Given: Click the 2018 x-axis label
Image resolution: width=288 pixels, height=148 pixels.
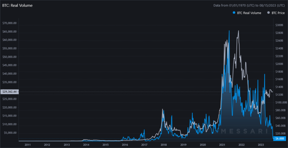Looking at the screenshot, I should point(164,145).
